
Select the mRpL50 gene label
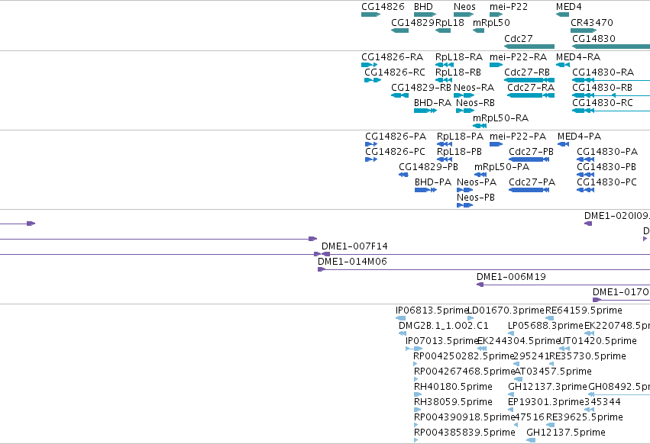coord(491,22)
